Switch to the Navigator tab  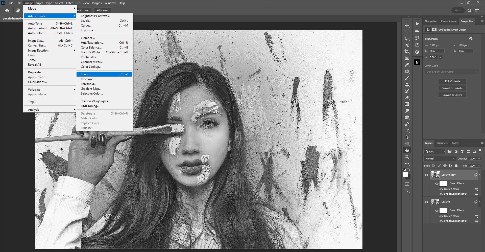pyautogui.click(x=431, y=21)
